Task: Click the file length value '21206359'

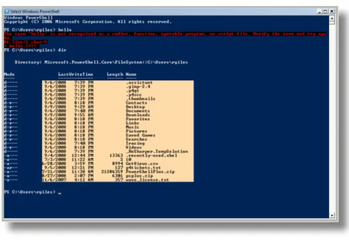Action: 112,171
